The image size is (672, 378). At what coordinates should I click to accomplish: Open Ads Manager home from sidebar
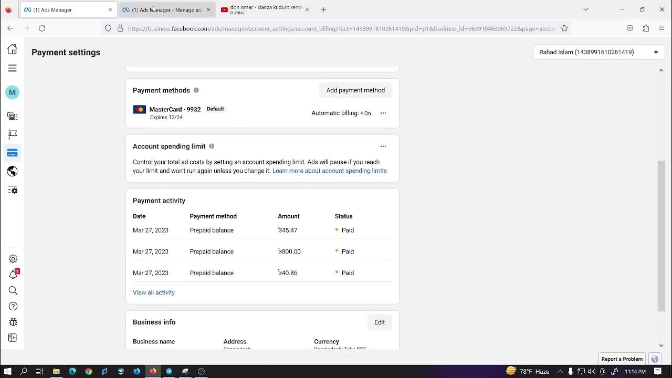coord(12,49)
